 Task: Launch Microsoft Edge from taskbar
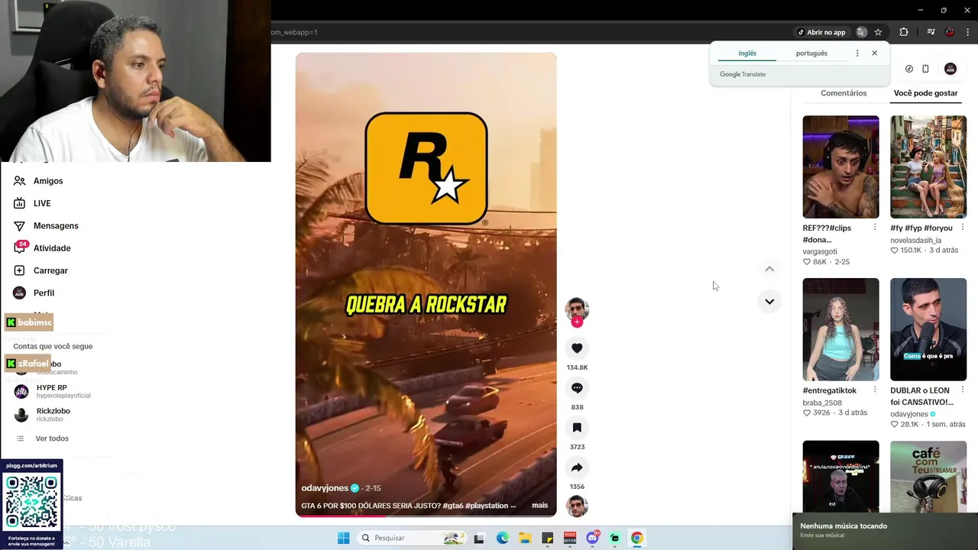coord(502,538)
